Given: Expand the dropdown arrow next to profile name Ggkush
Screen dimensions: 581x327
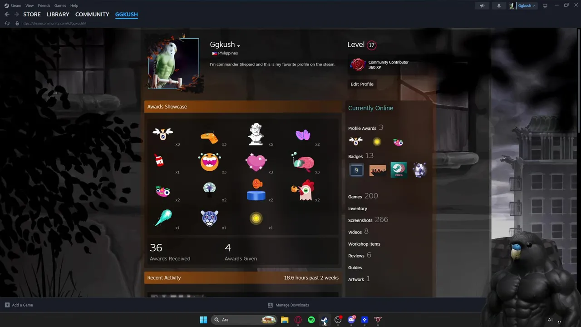Looking at the screenshot, I should click(x=238, y=45).
